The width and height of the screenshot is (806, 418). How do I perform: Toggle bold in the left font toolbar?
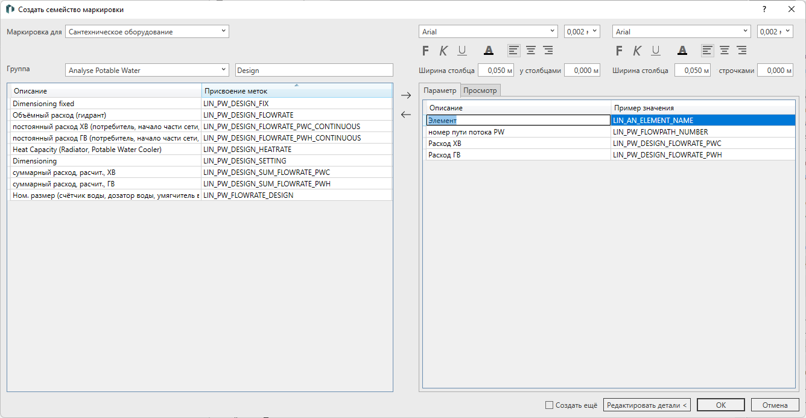(x=425, y=51)
